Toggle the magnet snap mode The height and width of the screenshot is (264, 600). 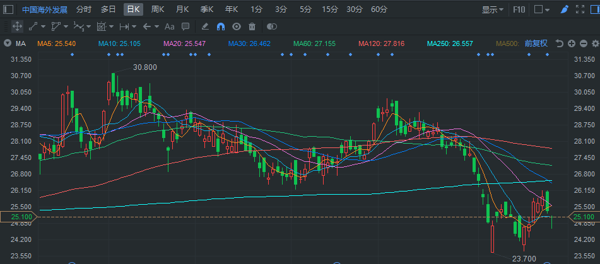[x=221, y=26]
